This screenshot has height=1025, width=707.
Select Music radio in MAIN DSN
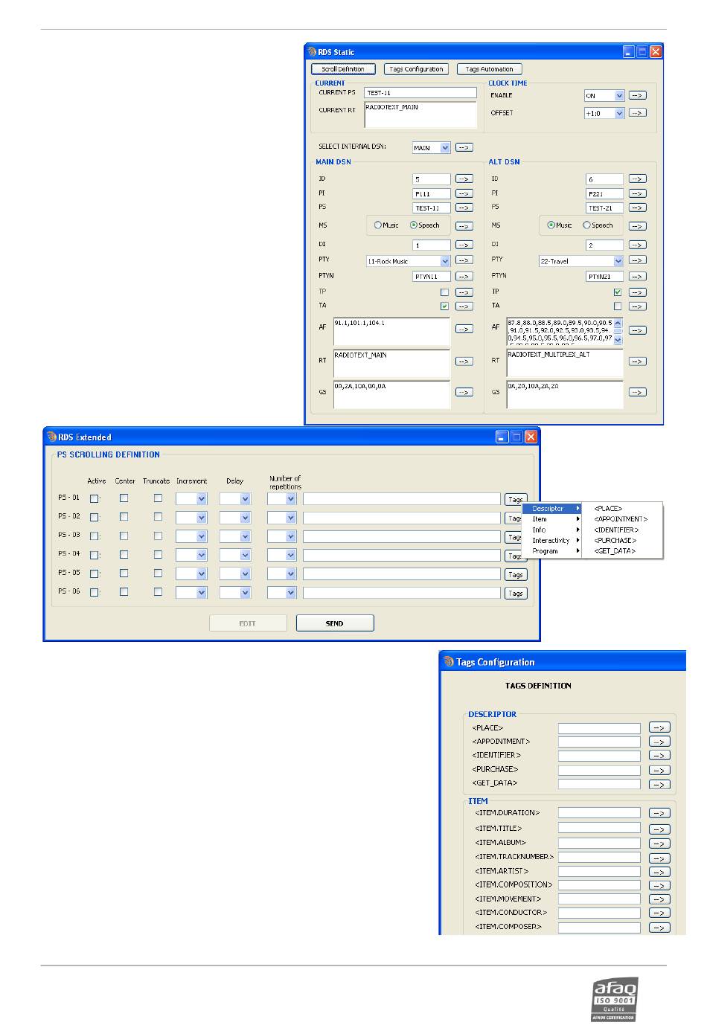[x=378, y=225]
